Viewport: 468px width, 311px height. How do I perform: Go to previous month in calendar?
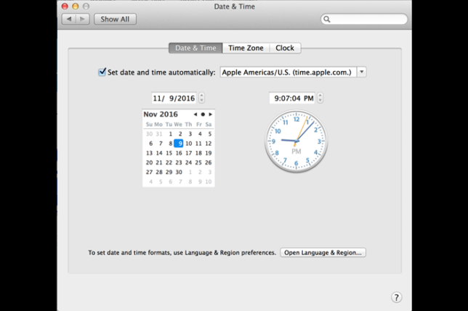pyautogui.click(x=195, y=115)
